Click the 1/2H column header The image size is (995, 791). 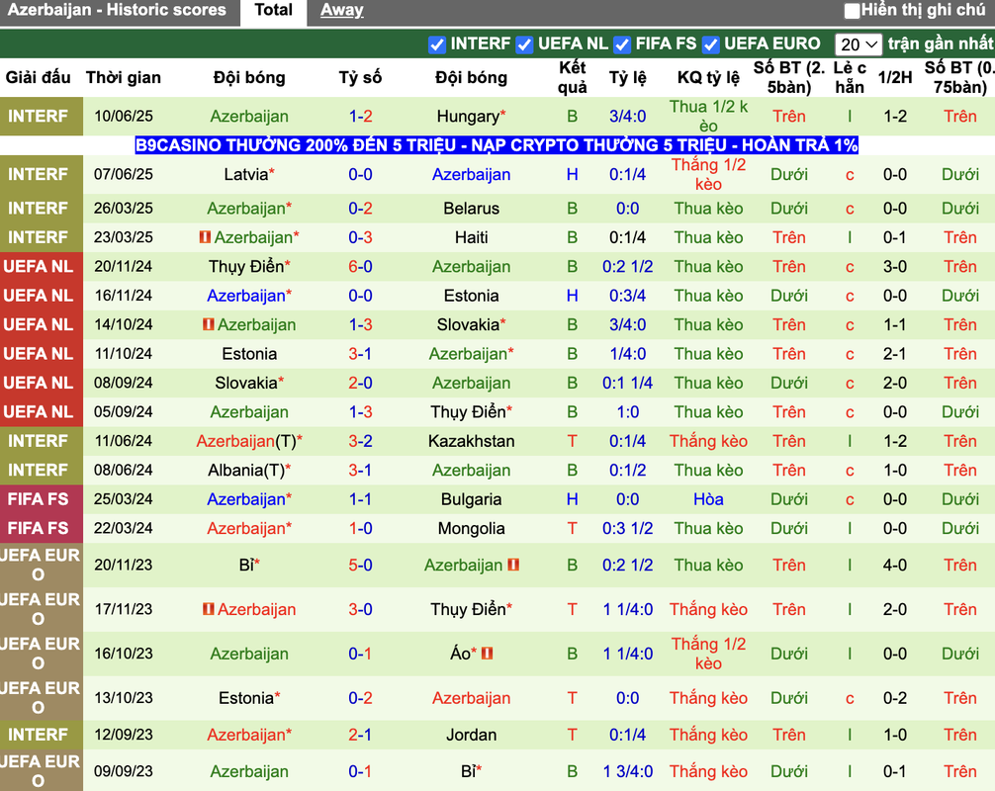(895, 77)
